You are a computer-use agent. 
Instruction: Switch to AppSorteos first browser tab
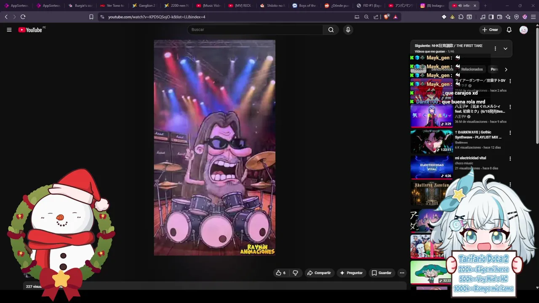(16, 5)
